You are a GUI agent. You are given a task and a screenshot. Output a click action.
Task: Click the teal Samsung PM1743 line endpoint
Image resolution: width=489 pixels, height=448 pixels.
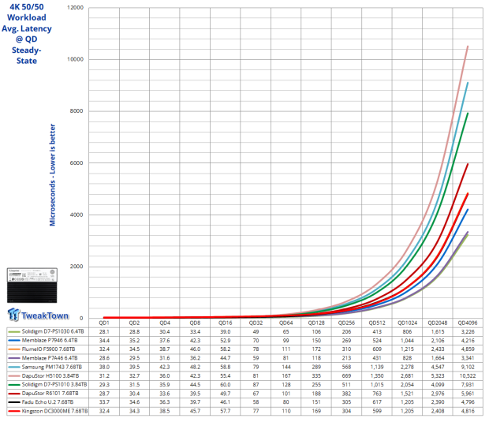coord(468,83)
